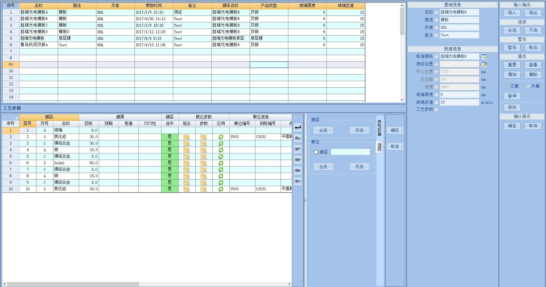Click green 应用 icon for ZnSnO row
The height and width of the screenshot is (287, 546).
[221, 163]
